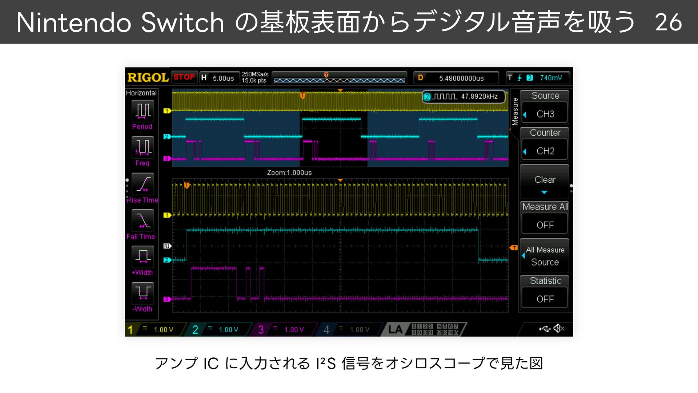
Task: Toggle the Measure All OFF setting
Action: coord(545,225)
